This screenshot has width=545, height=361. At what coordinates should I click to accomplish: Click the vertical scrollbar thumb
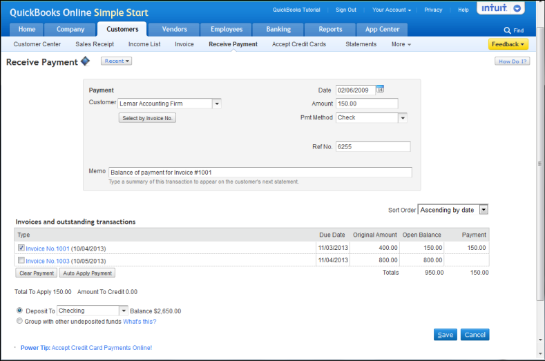[539, 164]
